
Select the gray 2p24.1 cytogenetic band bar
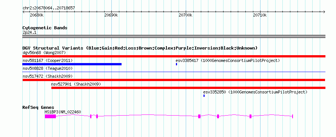point(174,36)
